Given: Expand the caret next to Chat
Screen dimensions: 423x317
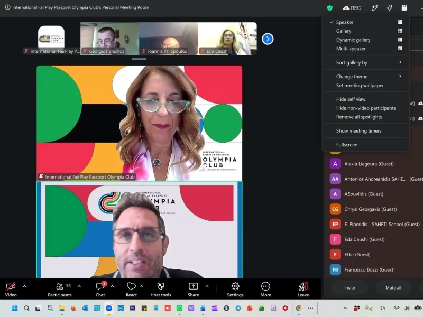Looking at the screenshot, I should [112, 286].
